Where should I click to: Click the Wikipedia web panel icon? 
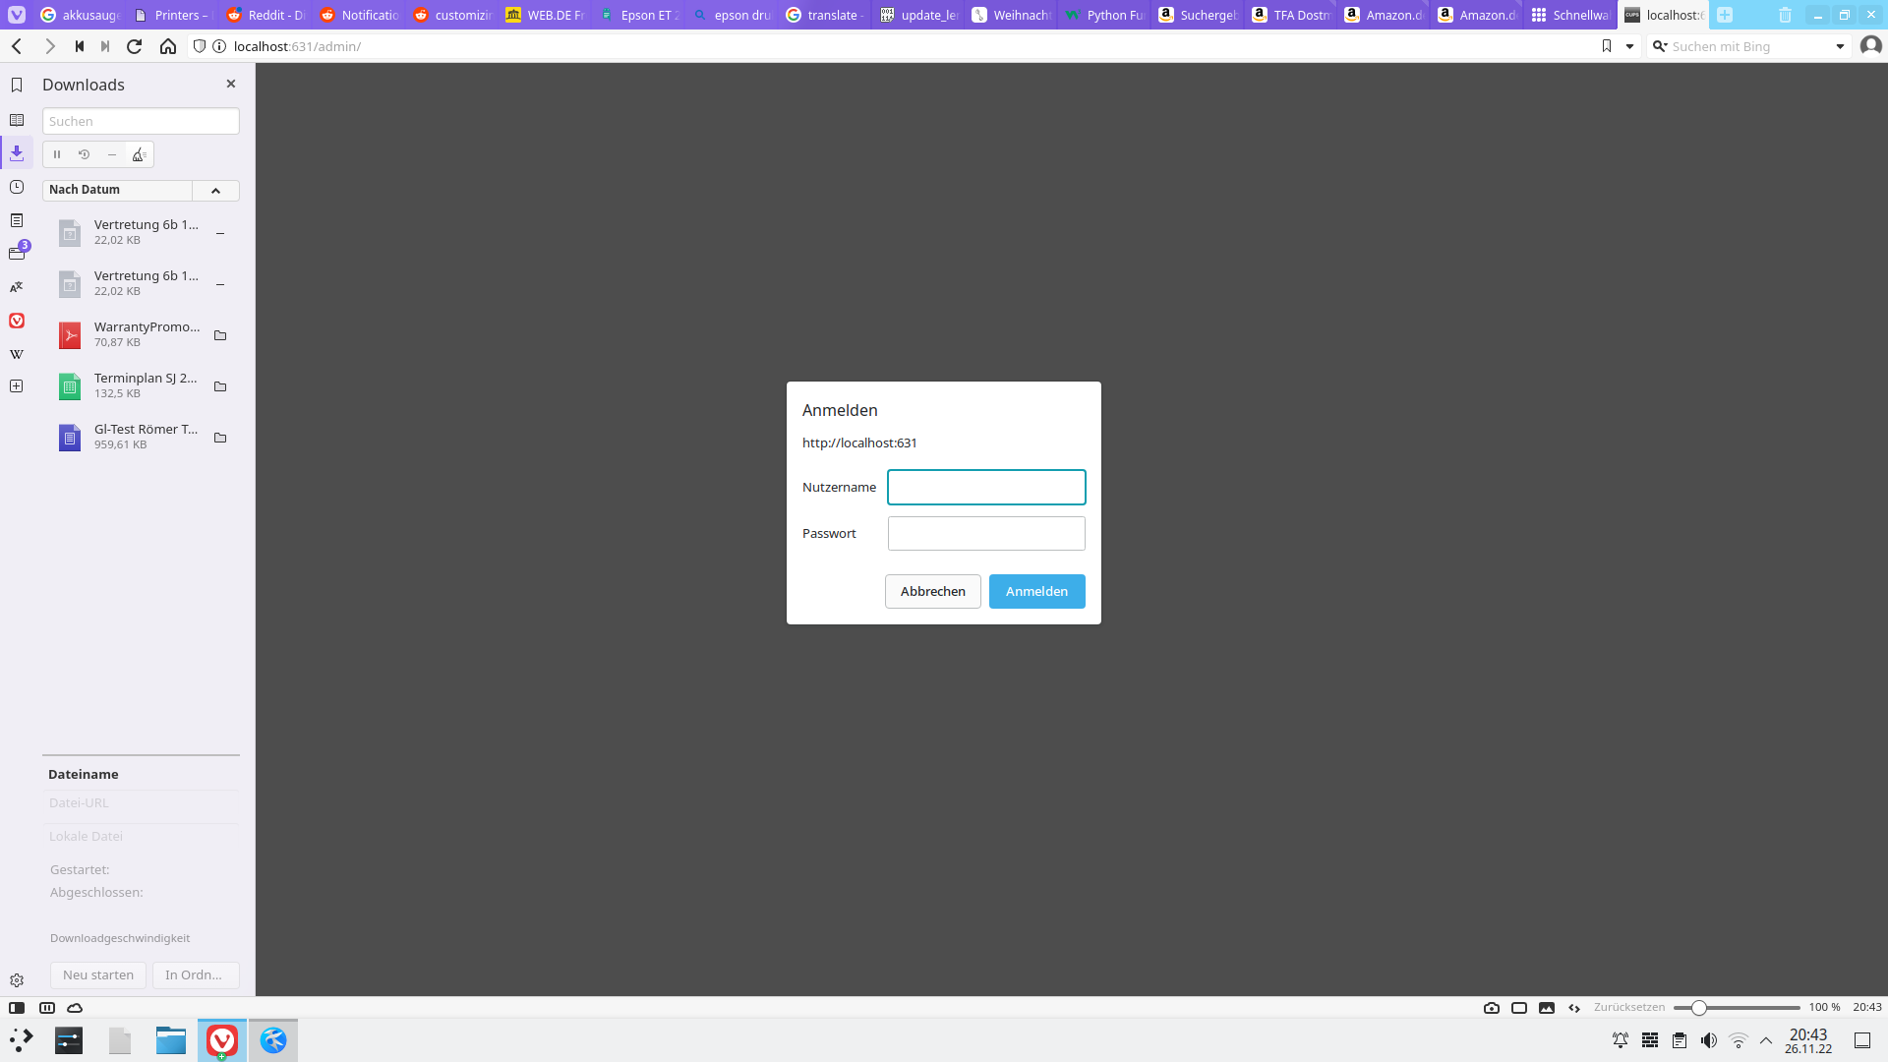(x=17, y=354)
